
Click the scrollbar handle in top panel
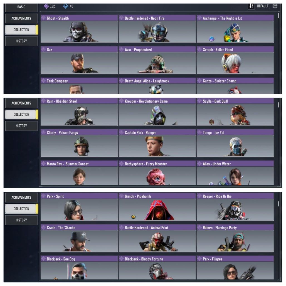(278, 16)
